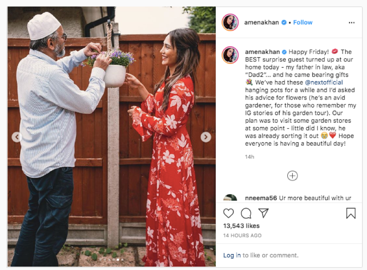Go to previous photo in carousel

pyautogui.click(x=17, y=137)
